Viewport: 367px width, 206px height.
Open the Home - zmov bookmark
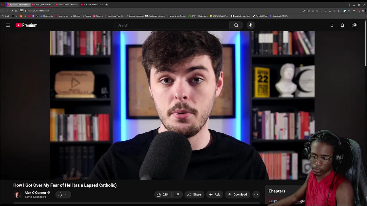tap(62, 16)
